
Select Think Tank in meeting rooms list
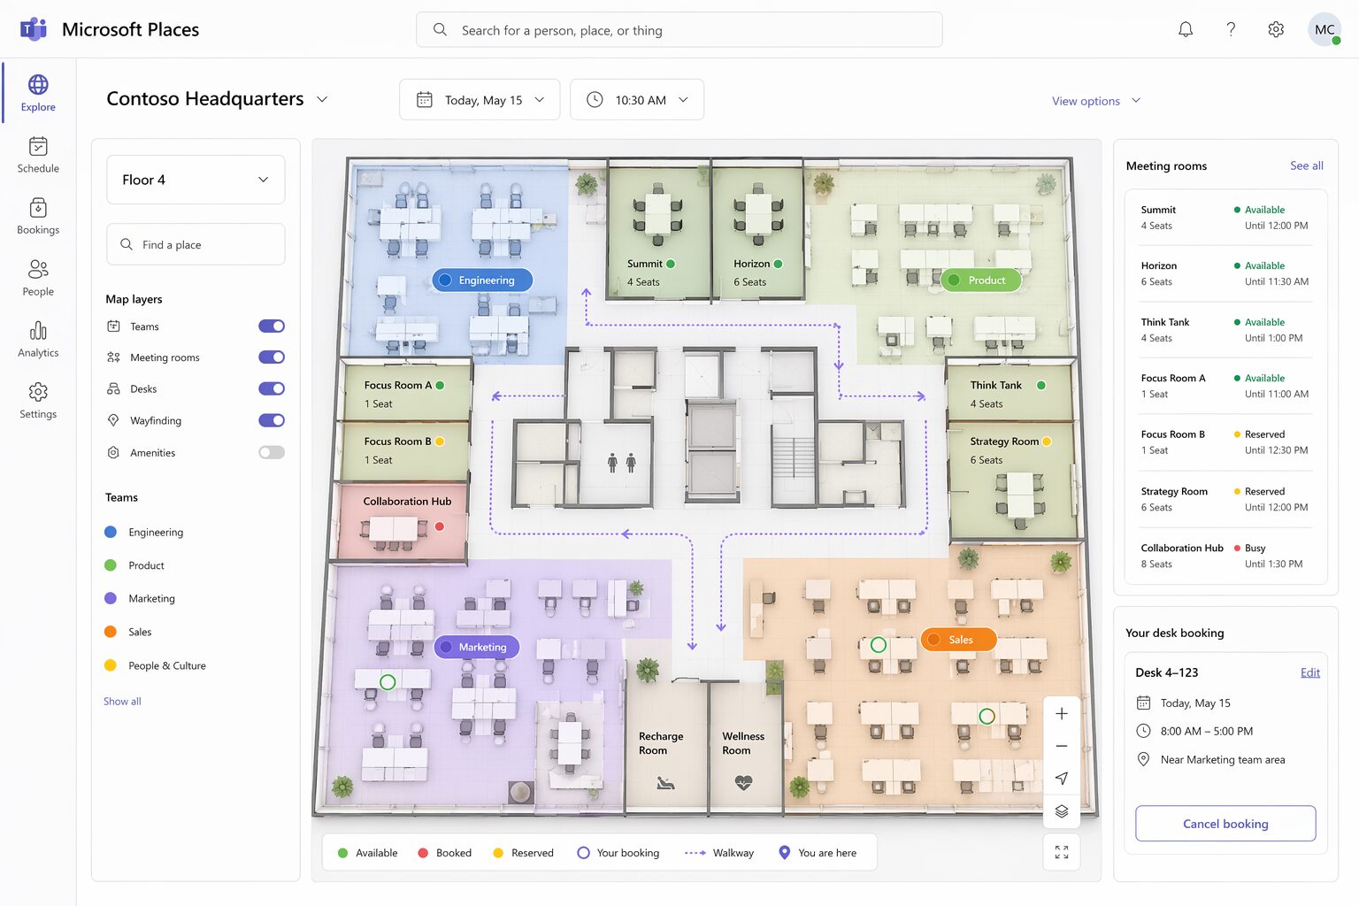pos(1225,330)
